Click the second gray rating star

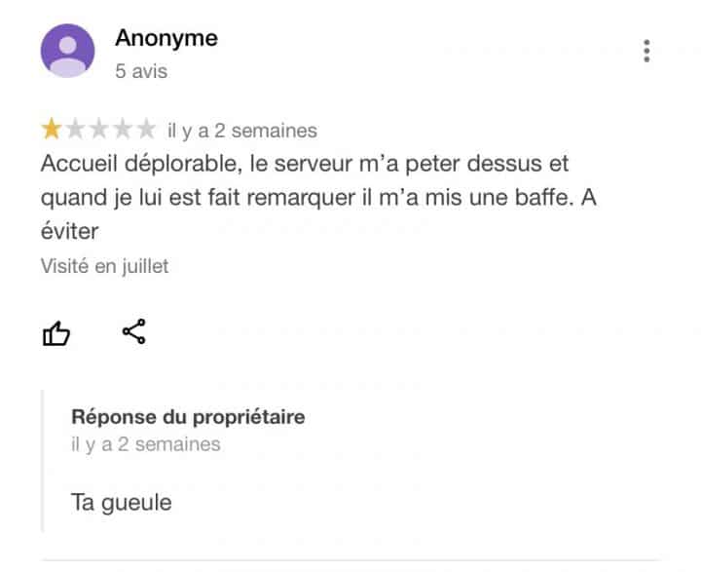[75, 130]
